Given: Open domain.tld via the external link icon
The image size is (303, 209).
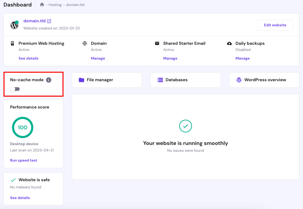Looking at the screenshot, I should (49, 21).
